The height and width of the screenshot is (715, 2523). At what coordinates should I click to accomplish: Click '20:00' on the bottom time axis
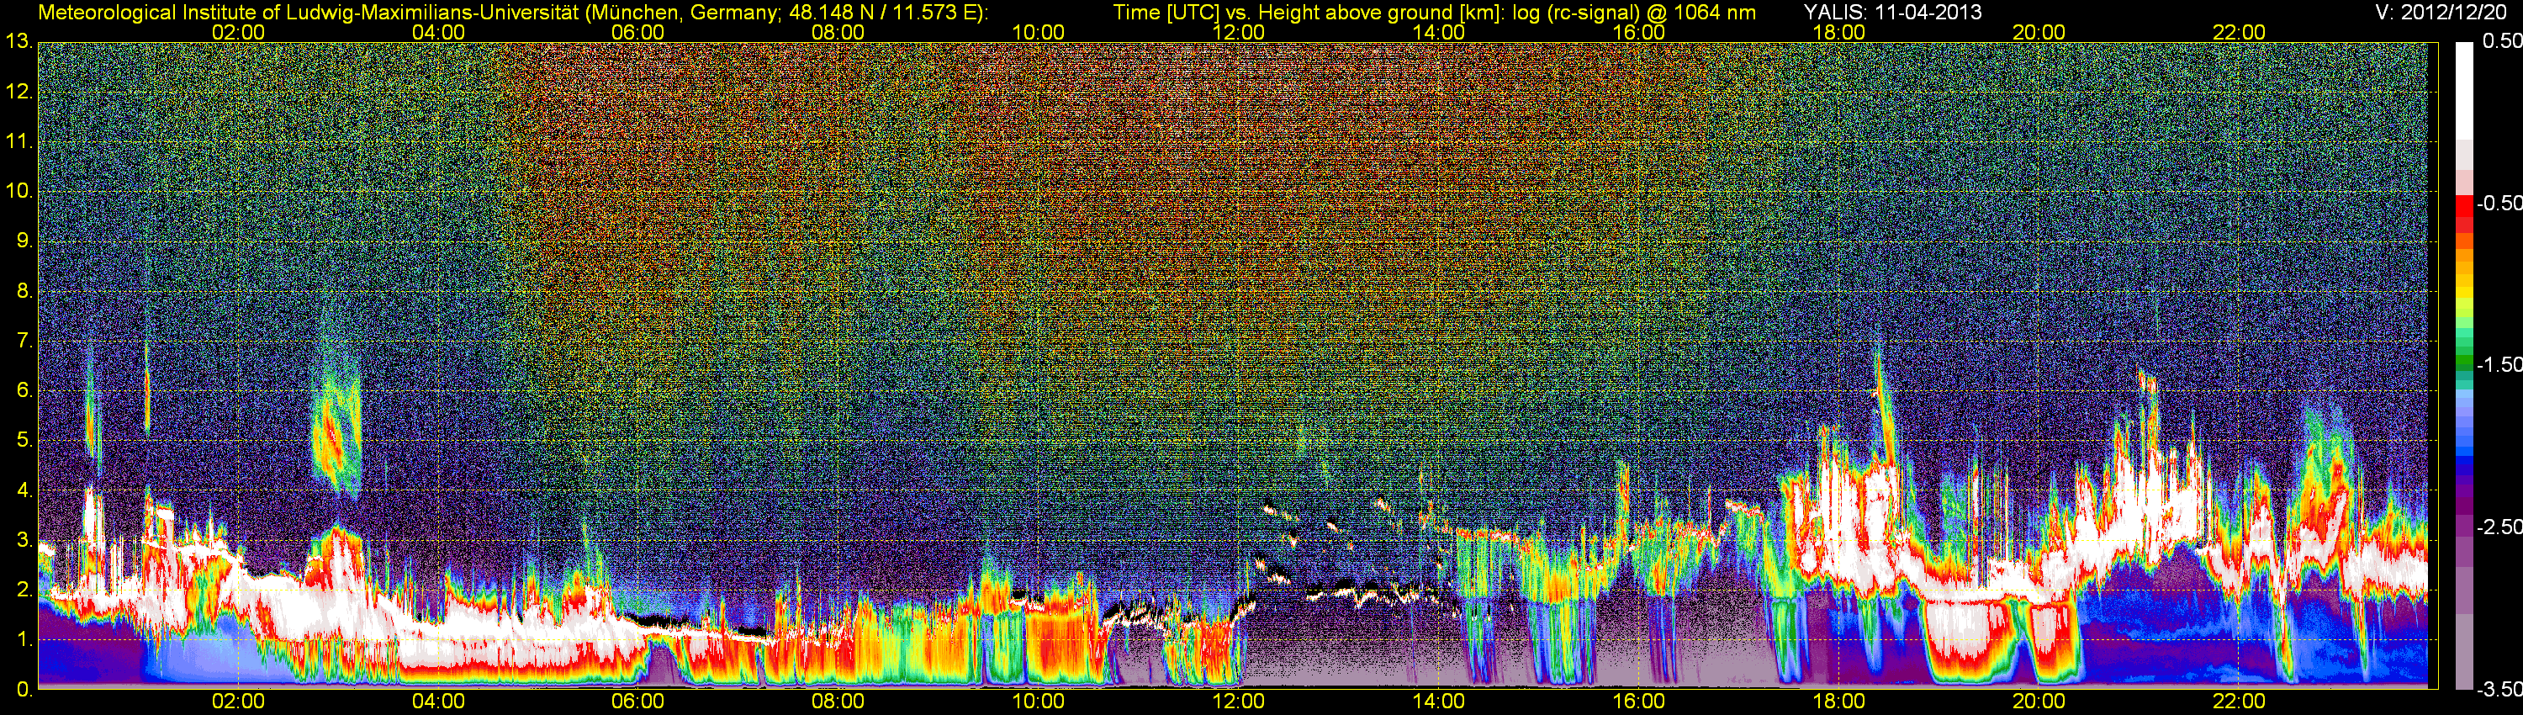2039,702
